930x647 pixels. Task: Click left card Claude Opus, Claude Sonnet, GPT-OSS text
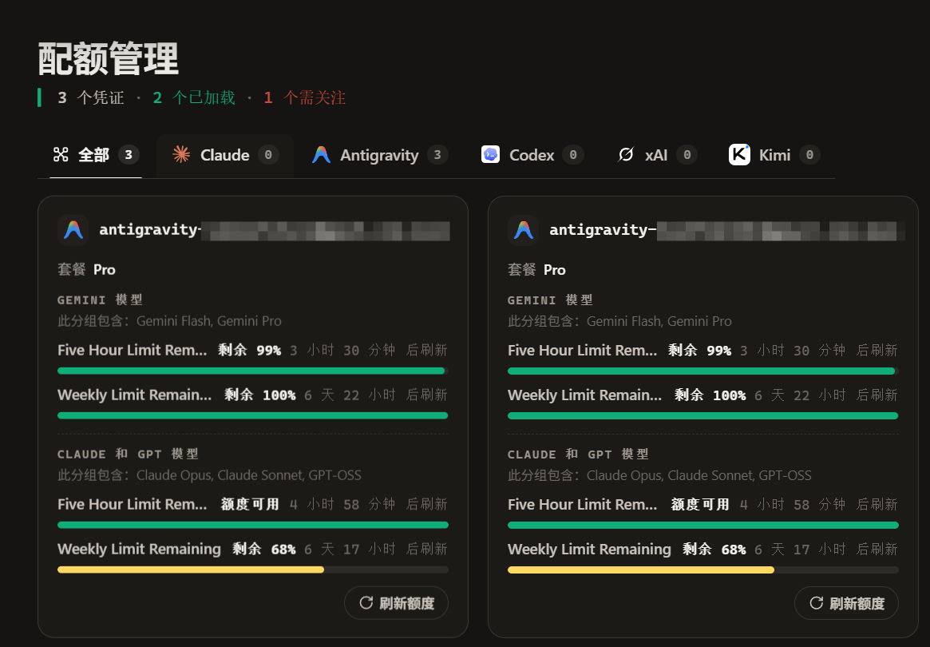pyautogui.click(x=248, y=475)
